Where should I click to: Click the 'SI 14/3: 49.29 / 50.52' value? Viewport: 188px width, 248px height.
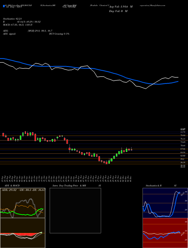click(x=29, y=22)
